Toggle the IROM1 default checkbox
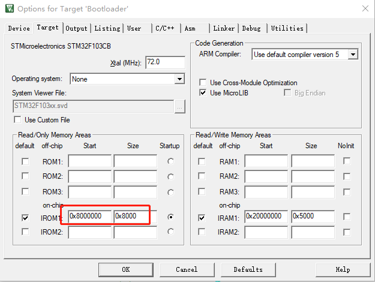375x282 pixels. [x=25, y=218]
